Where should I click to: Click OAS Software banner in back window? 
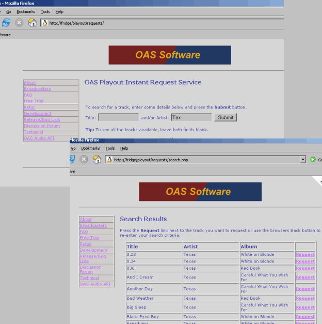(170, 55)
